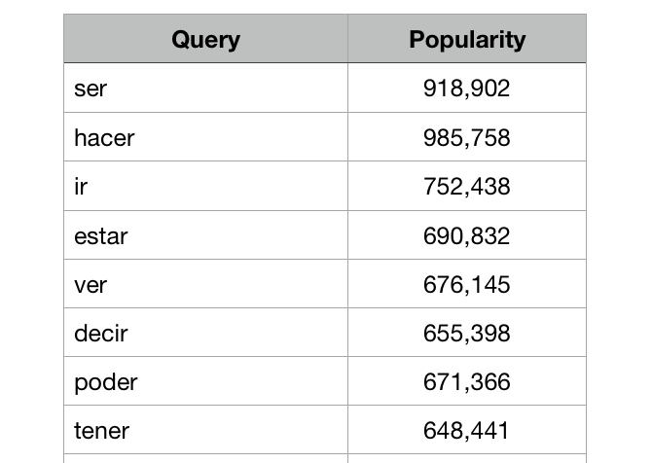Click the 655,398 popularity cell
652x463 pixels.
coord(467,333)
